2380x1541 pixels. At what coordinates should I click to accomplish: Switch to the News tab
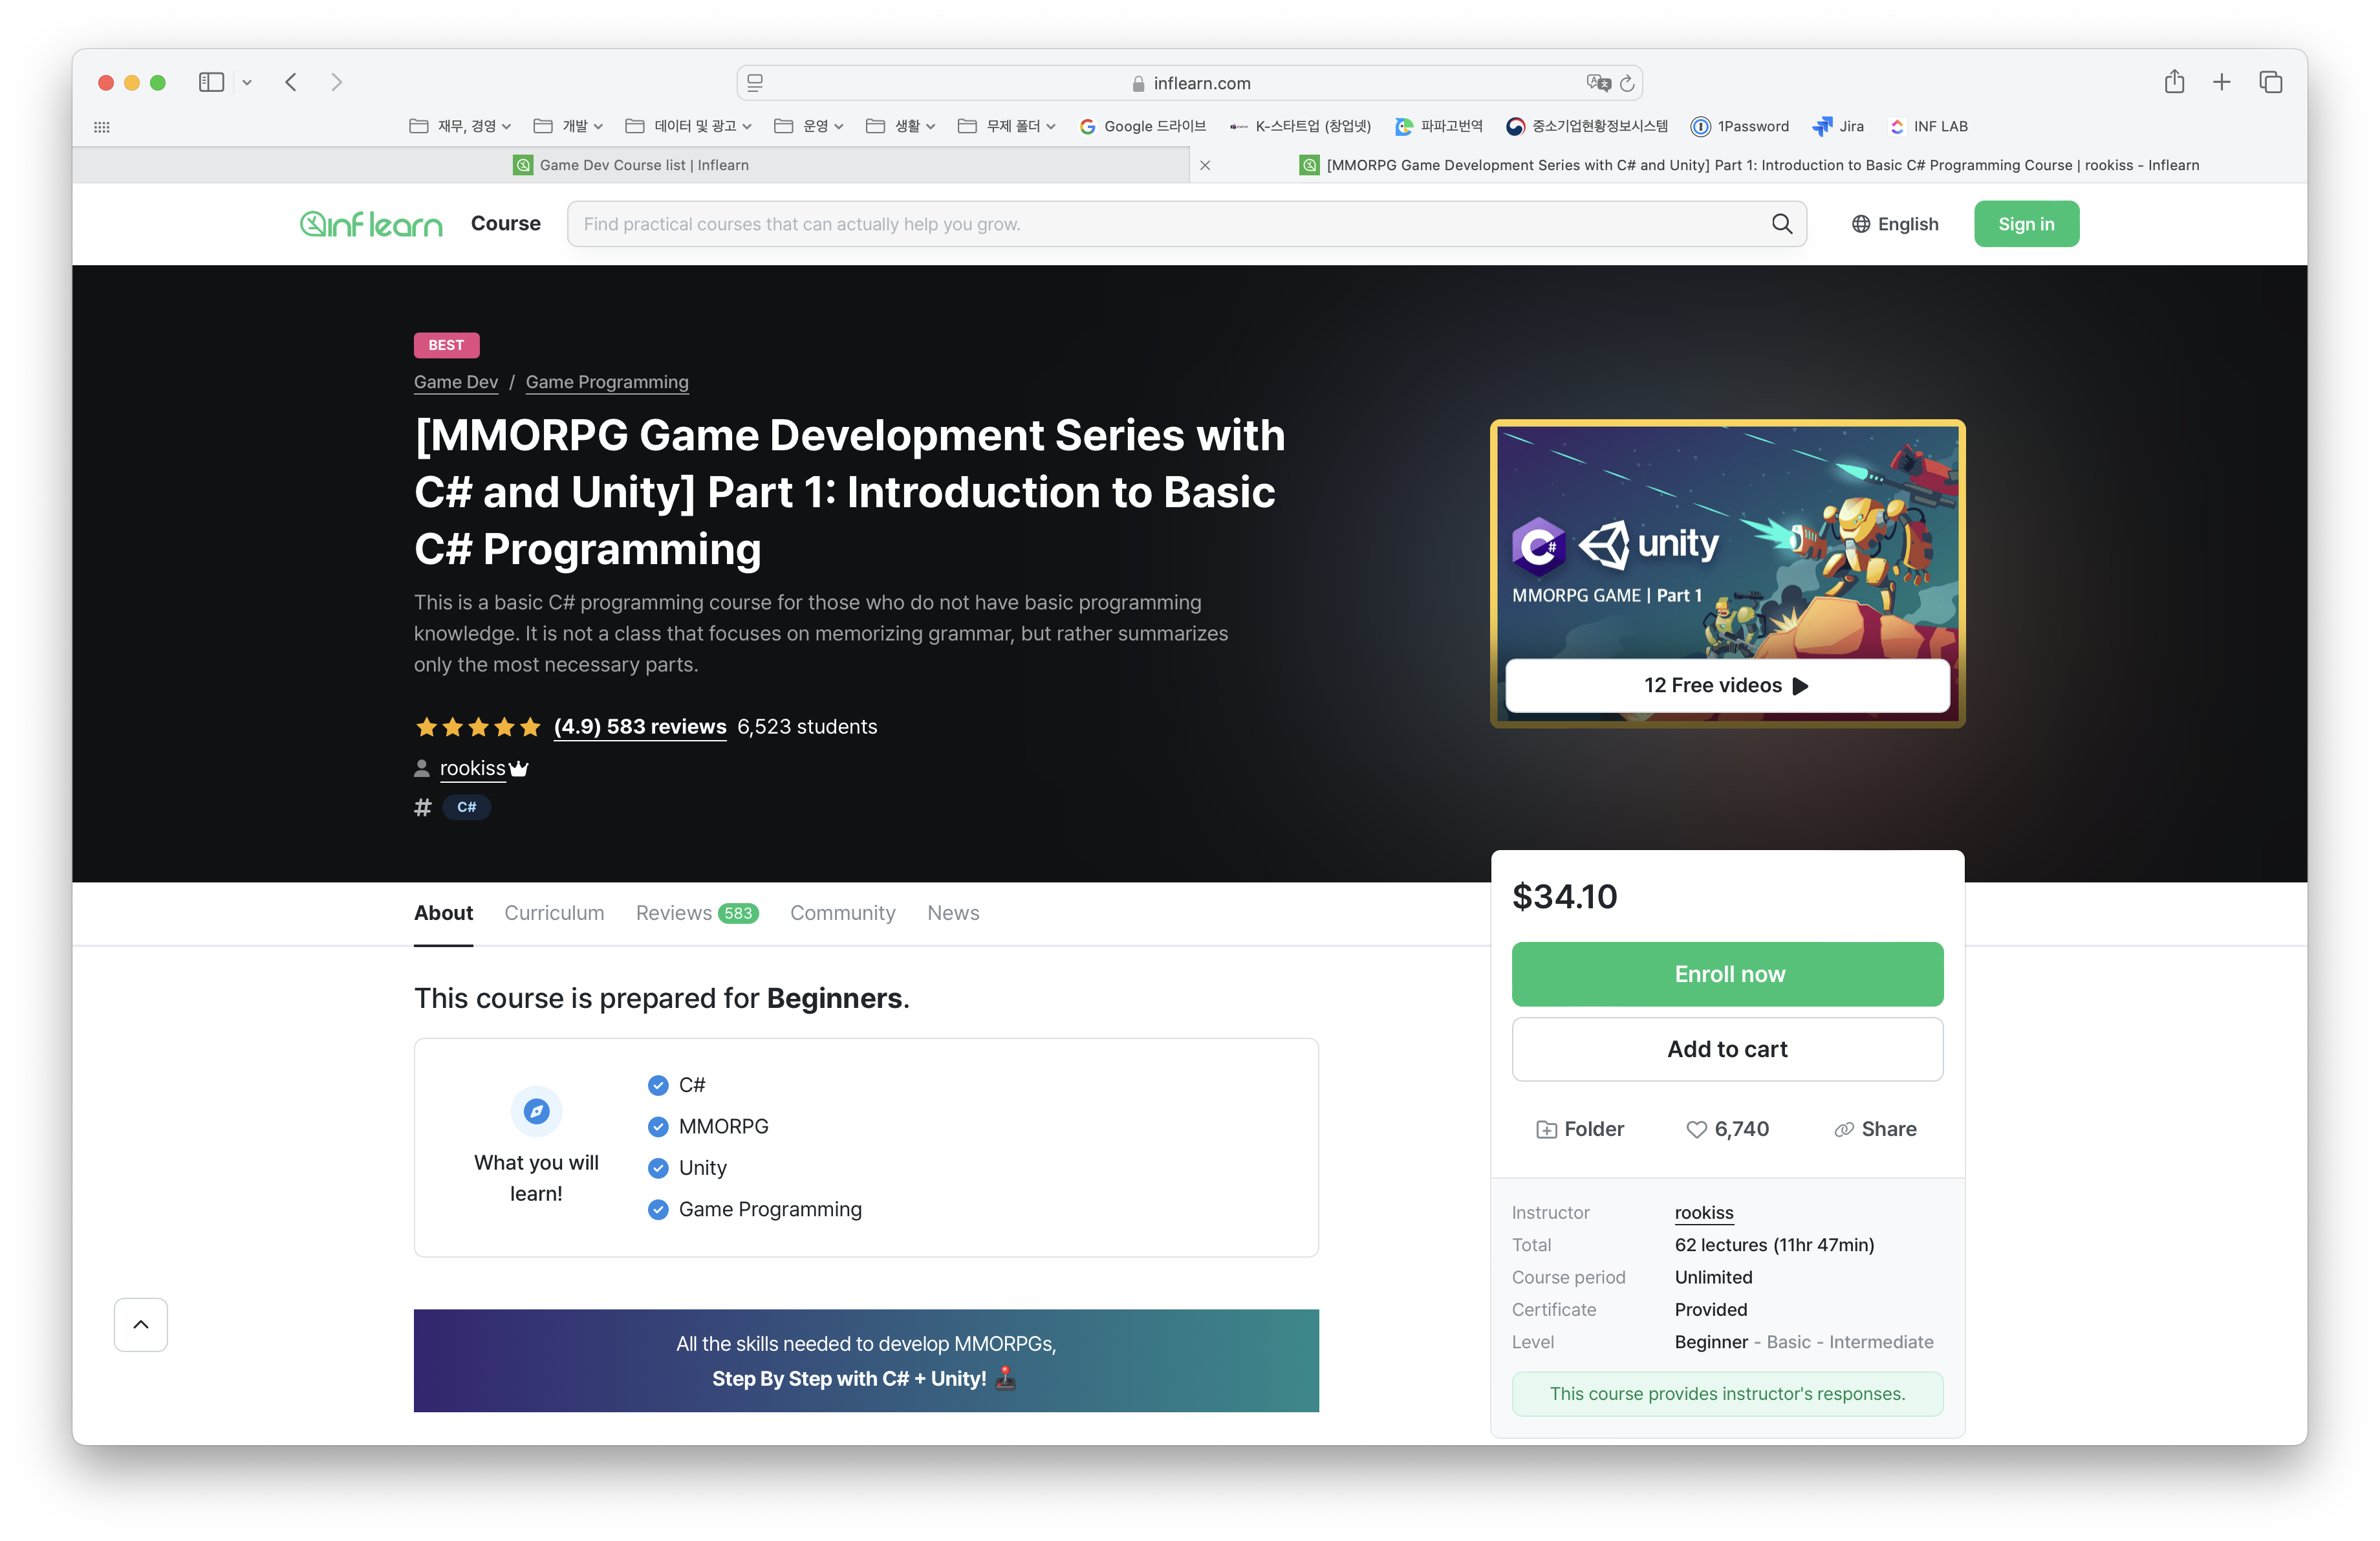point(953,913)
